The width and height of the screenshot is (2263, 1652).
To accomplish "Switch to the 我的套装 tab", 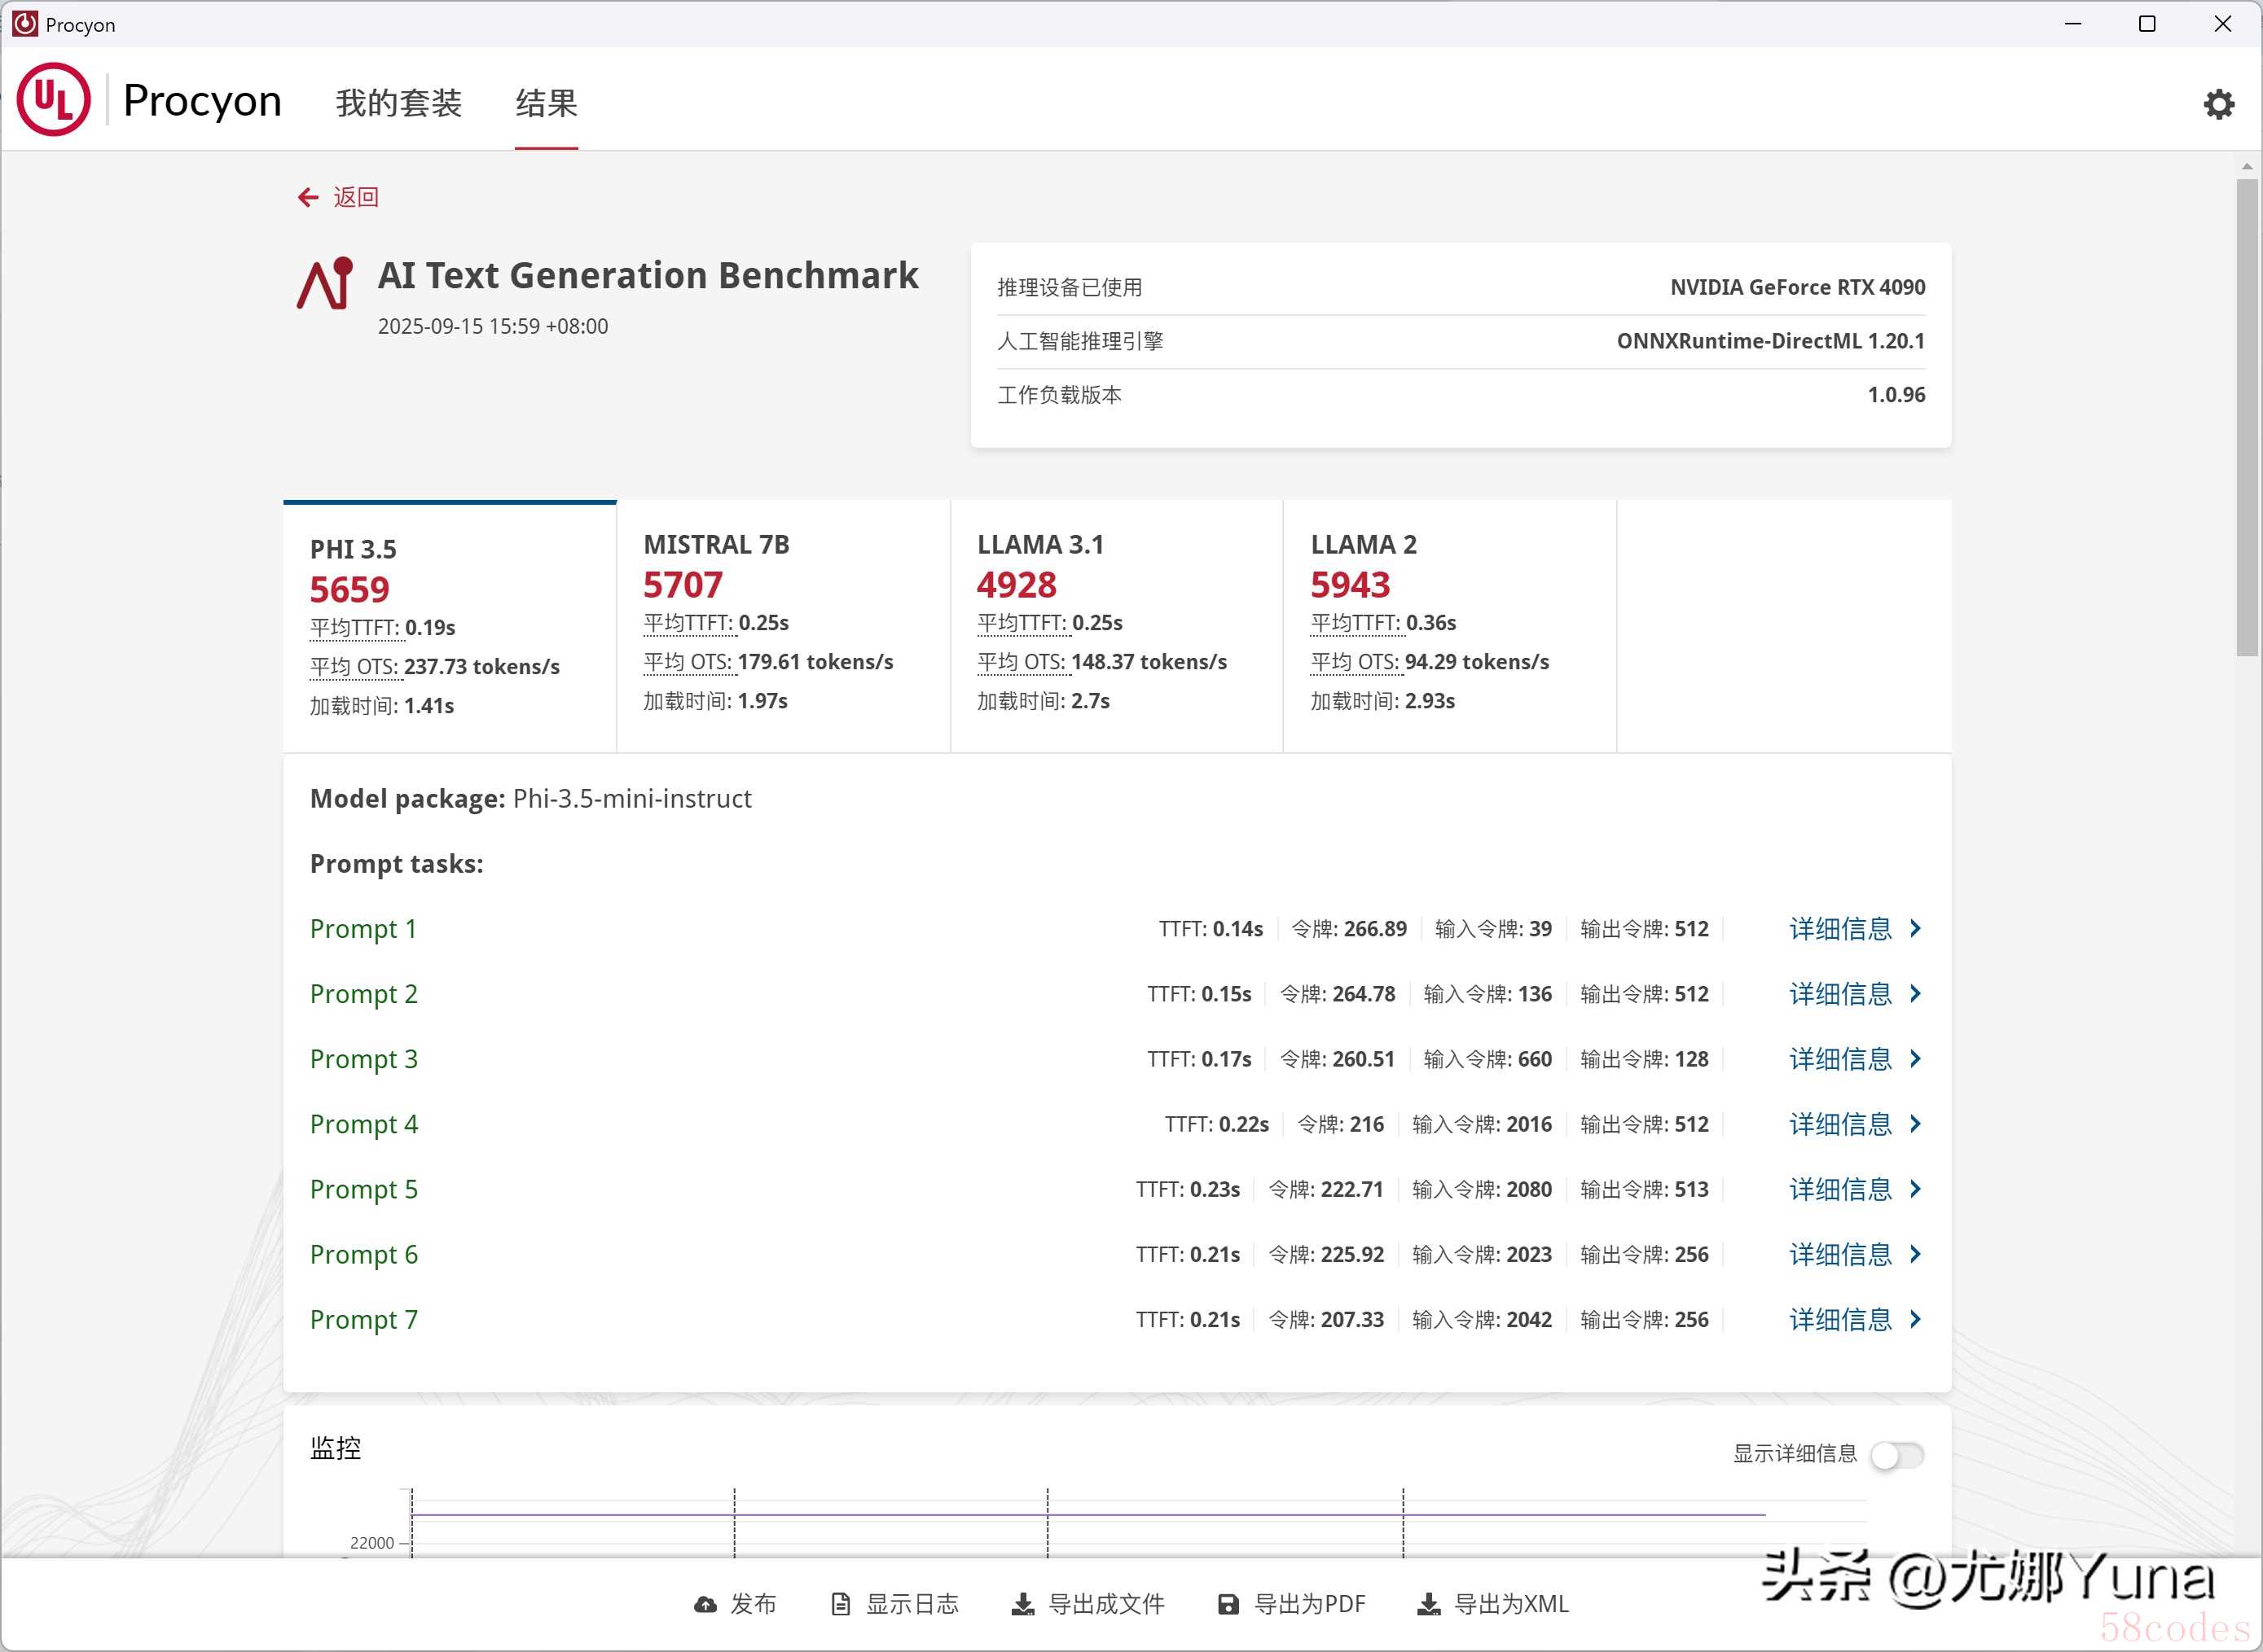I will coord(398,103).
